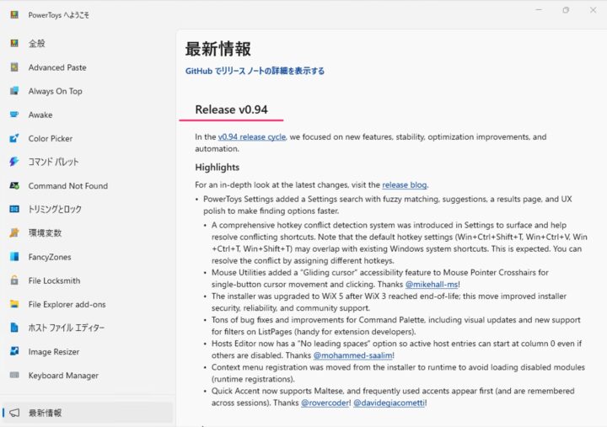Click the File Explorer add-ons folder icon

pos(14,304)
